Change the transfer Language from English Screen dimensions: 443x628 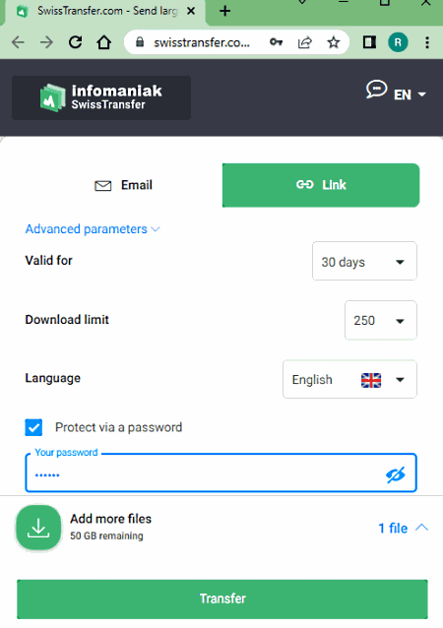349,379
